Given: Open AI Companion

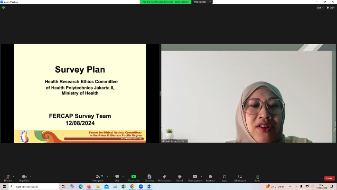Looking at the screenshot, I should click(164, 177).
